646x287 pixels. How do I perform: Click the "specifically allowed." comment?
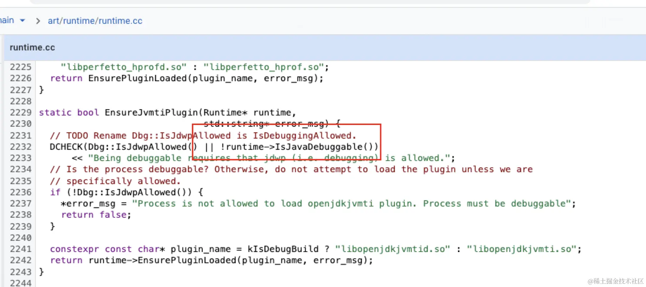click(x=115, y=181)
